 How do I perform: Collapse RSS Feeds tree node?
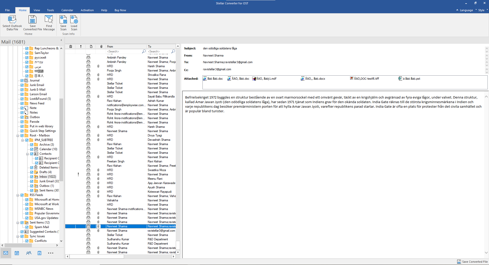18,195
